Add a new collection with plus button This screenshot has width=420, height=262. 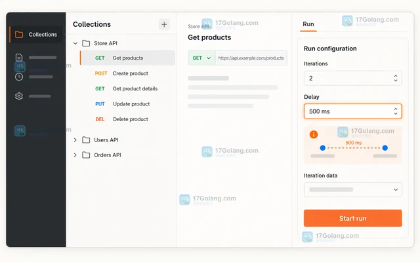[164, 25]
